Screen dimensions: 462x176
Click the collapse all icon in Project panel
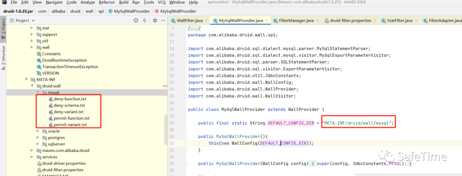pos(145,21)
